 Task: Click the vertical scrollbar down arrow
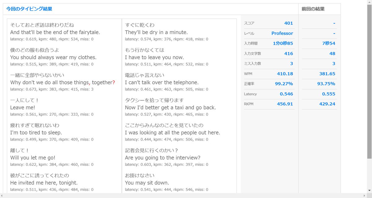point(369,190)
